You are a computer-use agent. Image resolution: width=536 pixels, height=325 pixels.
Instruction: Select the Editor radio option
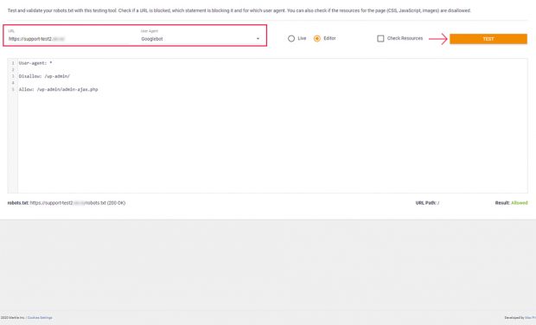coord(317,39)
